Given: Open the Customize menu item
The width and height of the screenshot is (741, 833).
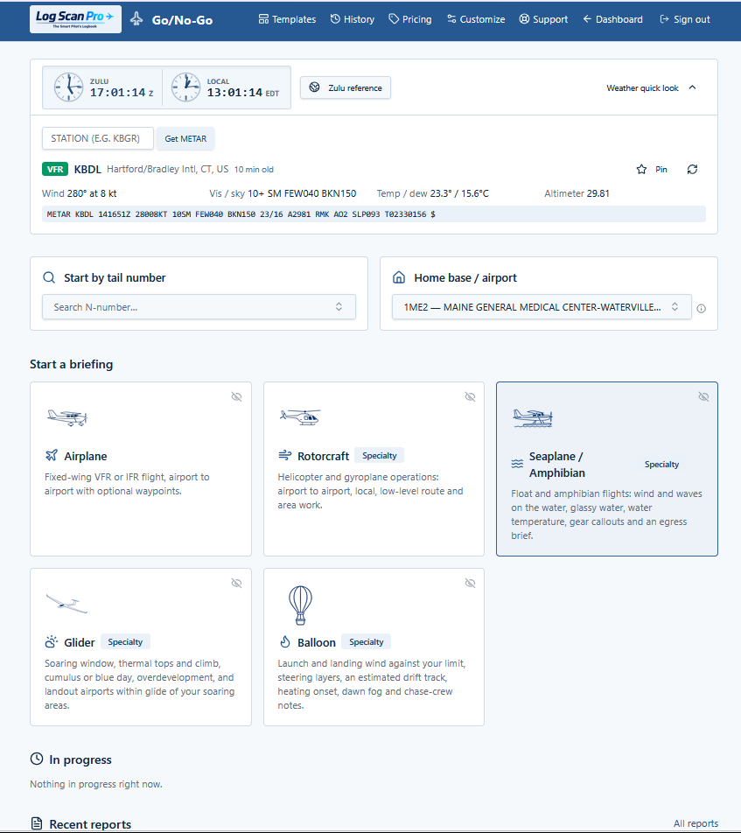Looking at the screenshot, I should [x=476, y=19].
